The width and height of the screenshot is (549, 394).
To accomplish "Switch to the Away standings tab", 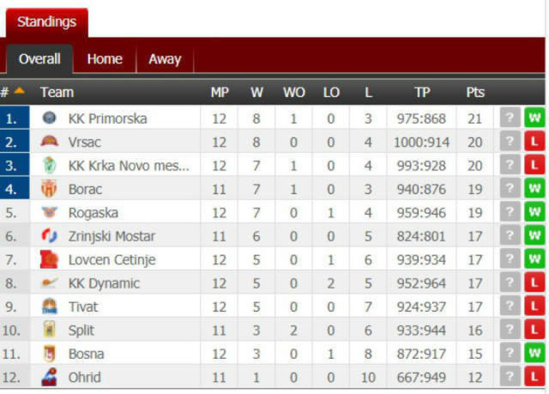I will (x=165, y=59).
